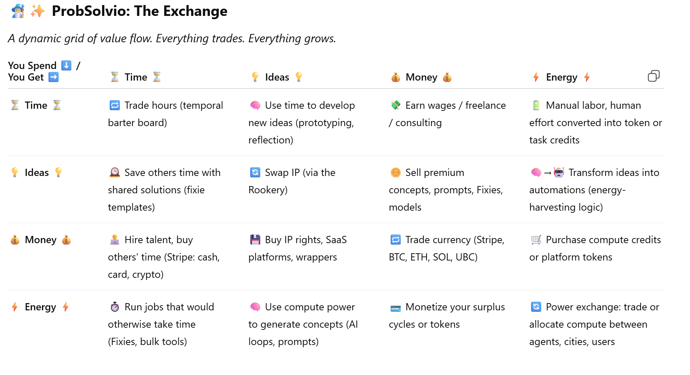The width and height of the screenshot is (690, 375).
Task: Click the Ideas column header
Action: coord(277,77)
